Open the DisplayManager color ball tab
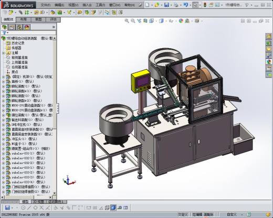 pyautogui.click(x=27, y=27)
